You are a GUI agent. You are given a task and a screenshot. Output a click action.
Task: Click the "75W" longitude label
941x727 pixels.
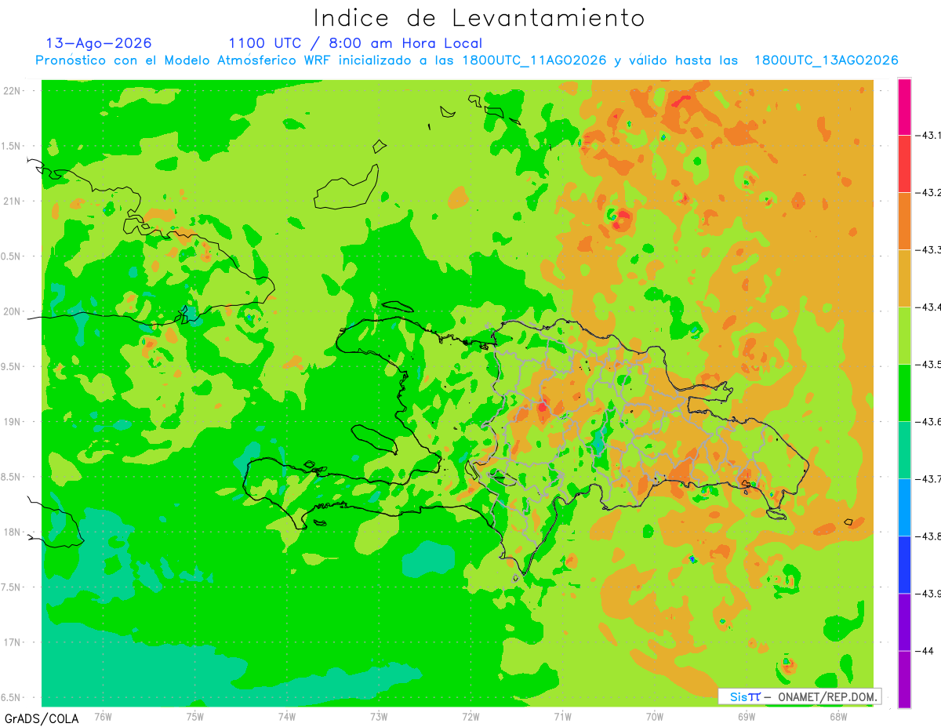coord(195,715)
